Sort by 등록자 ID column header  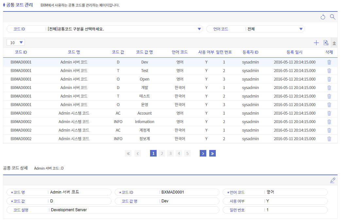coord(250,52)
